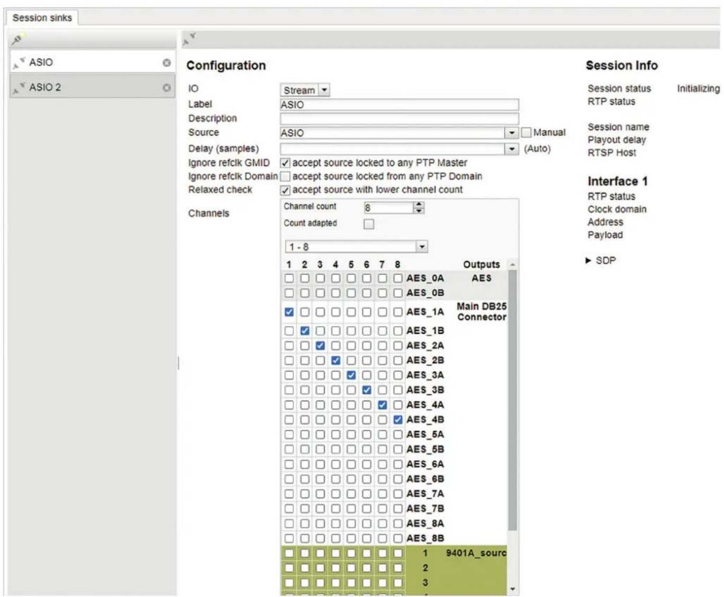Click the 9401A_source label
Image resolution: width=724 pixels, height=597 pixels.
pos(476,553)
